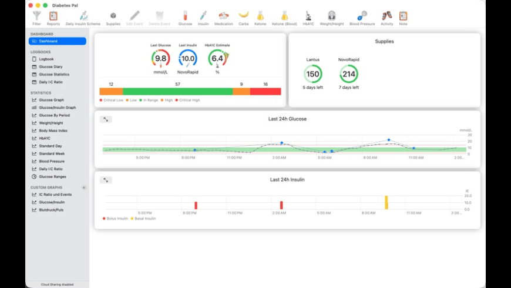511x288 pixels.
Task: Add a Weight/Height entry
Action: point(332,18)
